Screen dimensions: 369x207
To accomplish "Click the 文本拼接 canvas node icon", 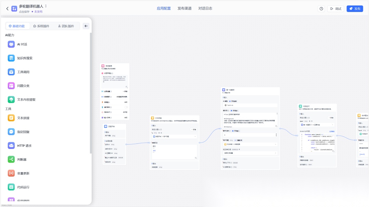I will click(x=152, y=118).
